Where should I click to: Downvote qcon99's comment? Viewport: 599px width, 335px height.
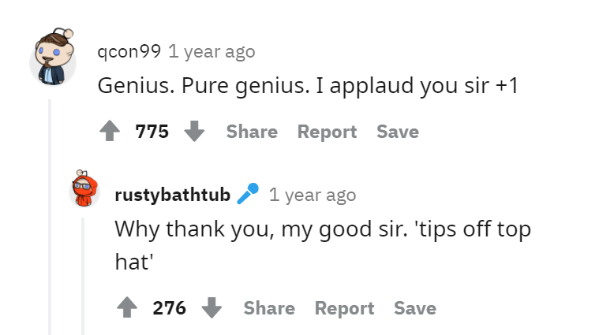(x=194, y=131)
